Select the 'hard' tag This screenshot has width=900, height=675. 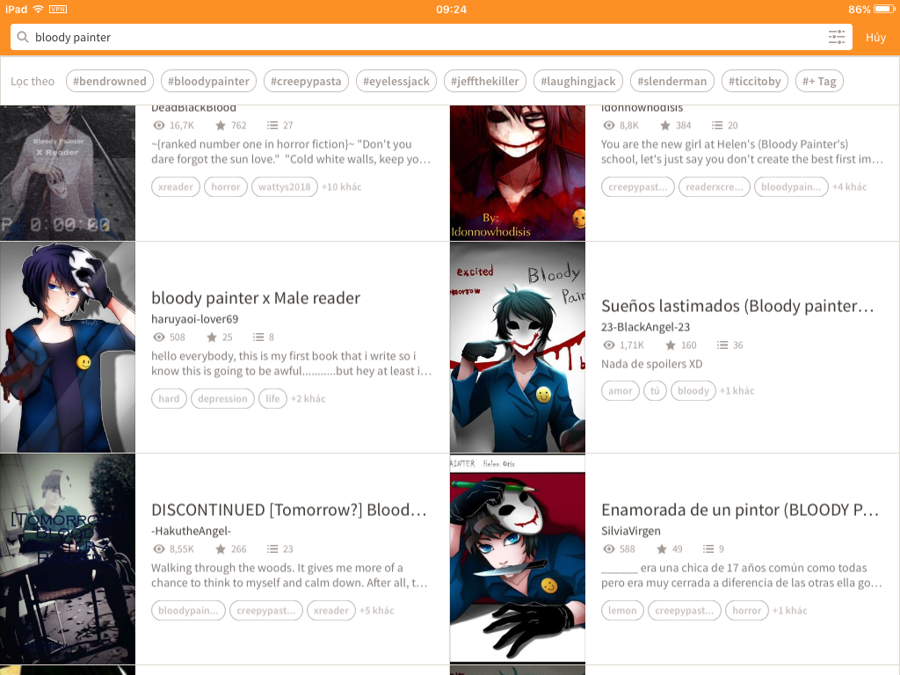point(169,398)
